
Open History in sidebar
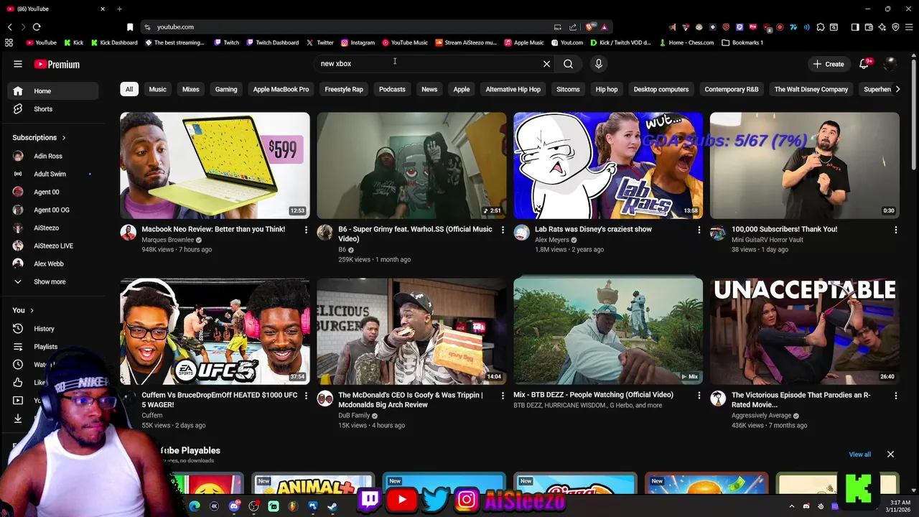click(53, 329)
